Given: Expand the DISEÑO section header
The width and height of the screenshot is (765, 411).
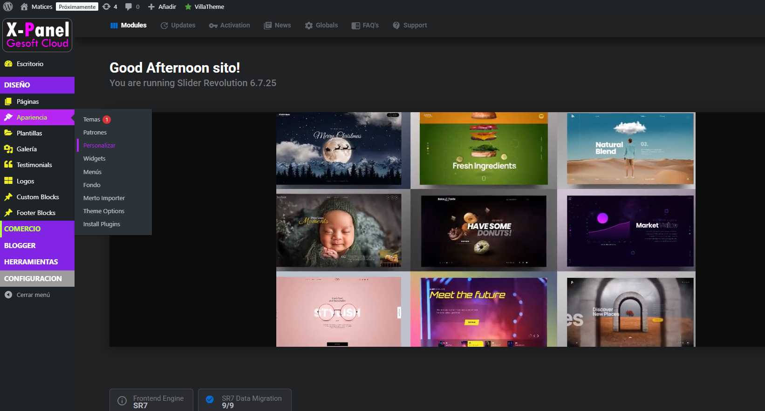Looking at the screenshot, I should (37, 85).
